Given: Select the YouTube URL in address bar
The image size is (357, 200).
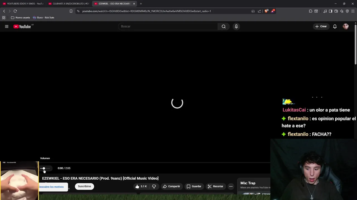Looking at the screenshot, I should [146, 11].
